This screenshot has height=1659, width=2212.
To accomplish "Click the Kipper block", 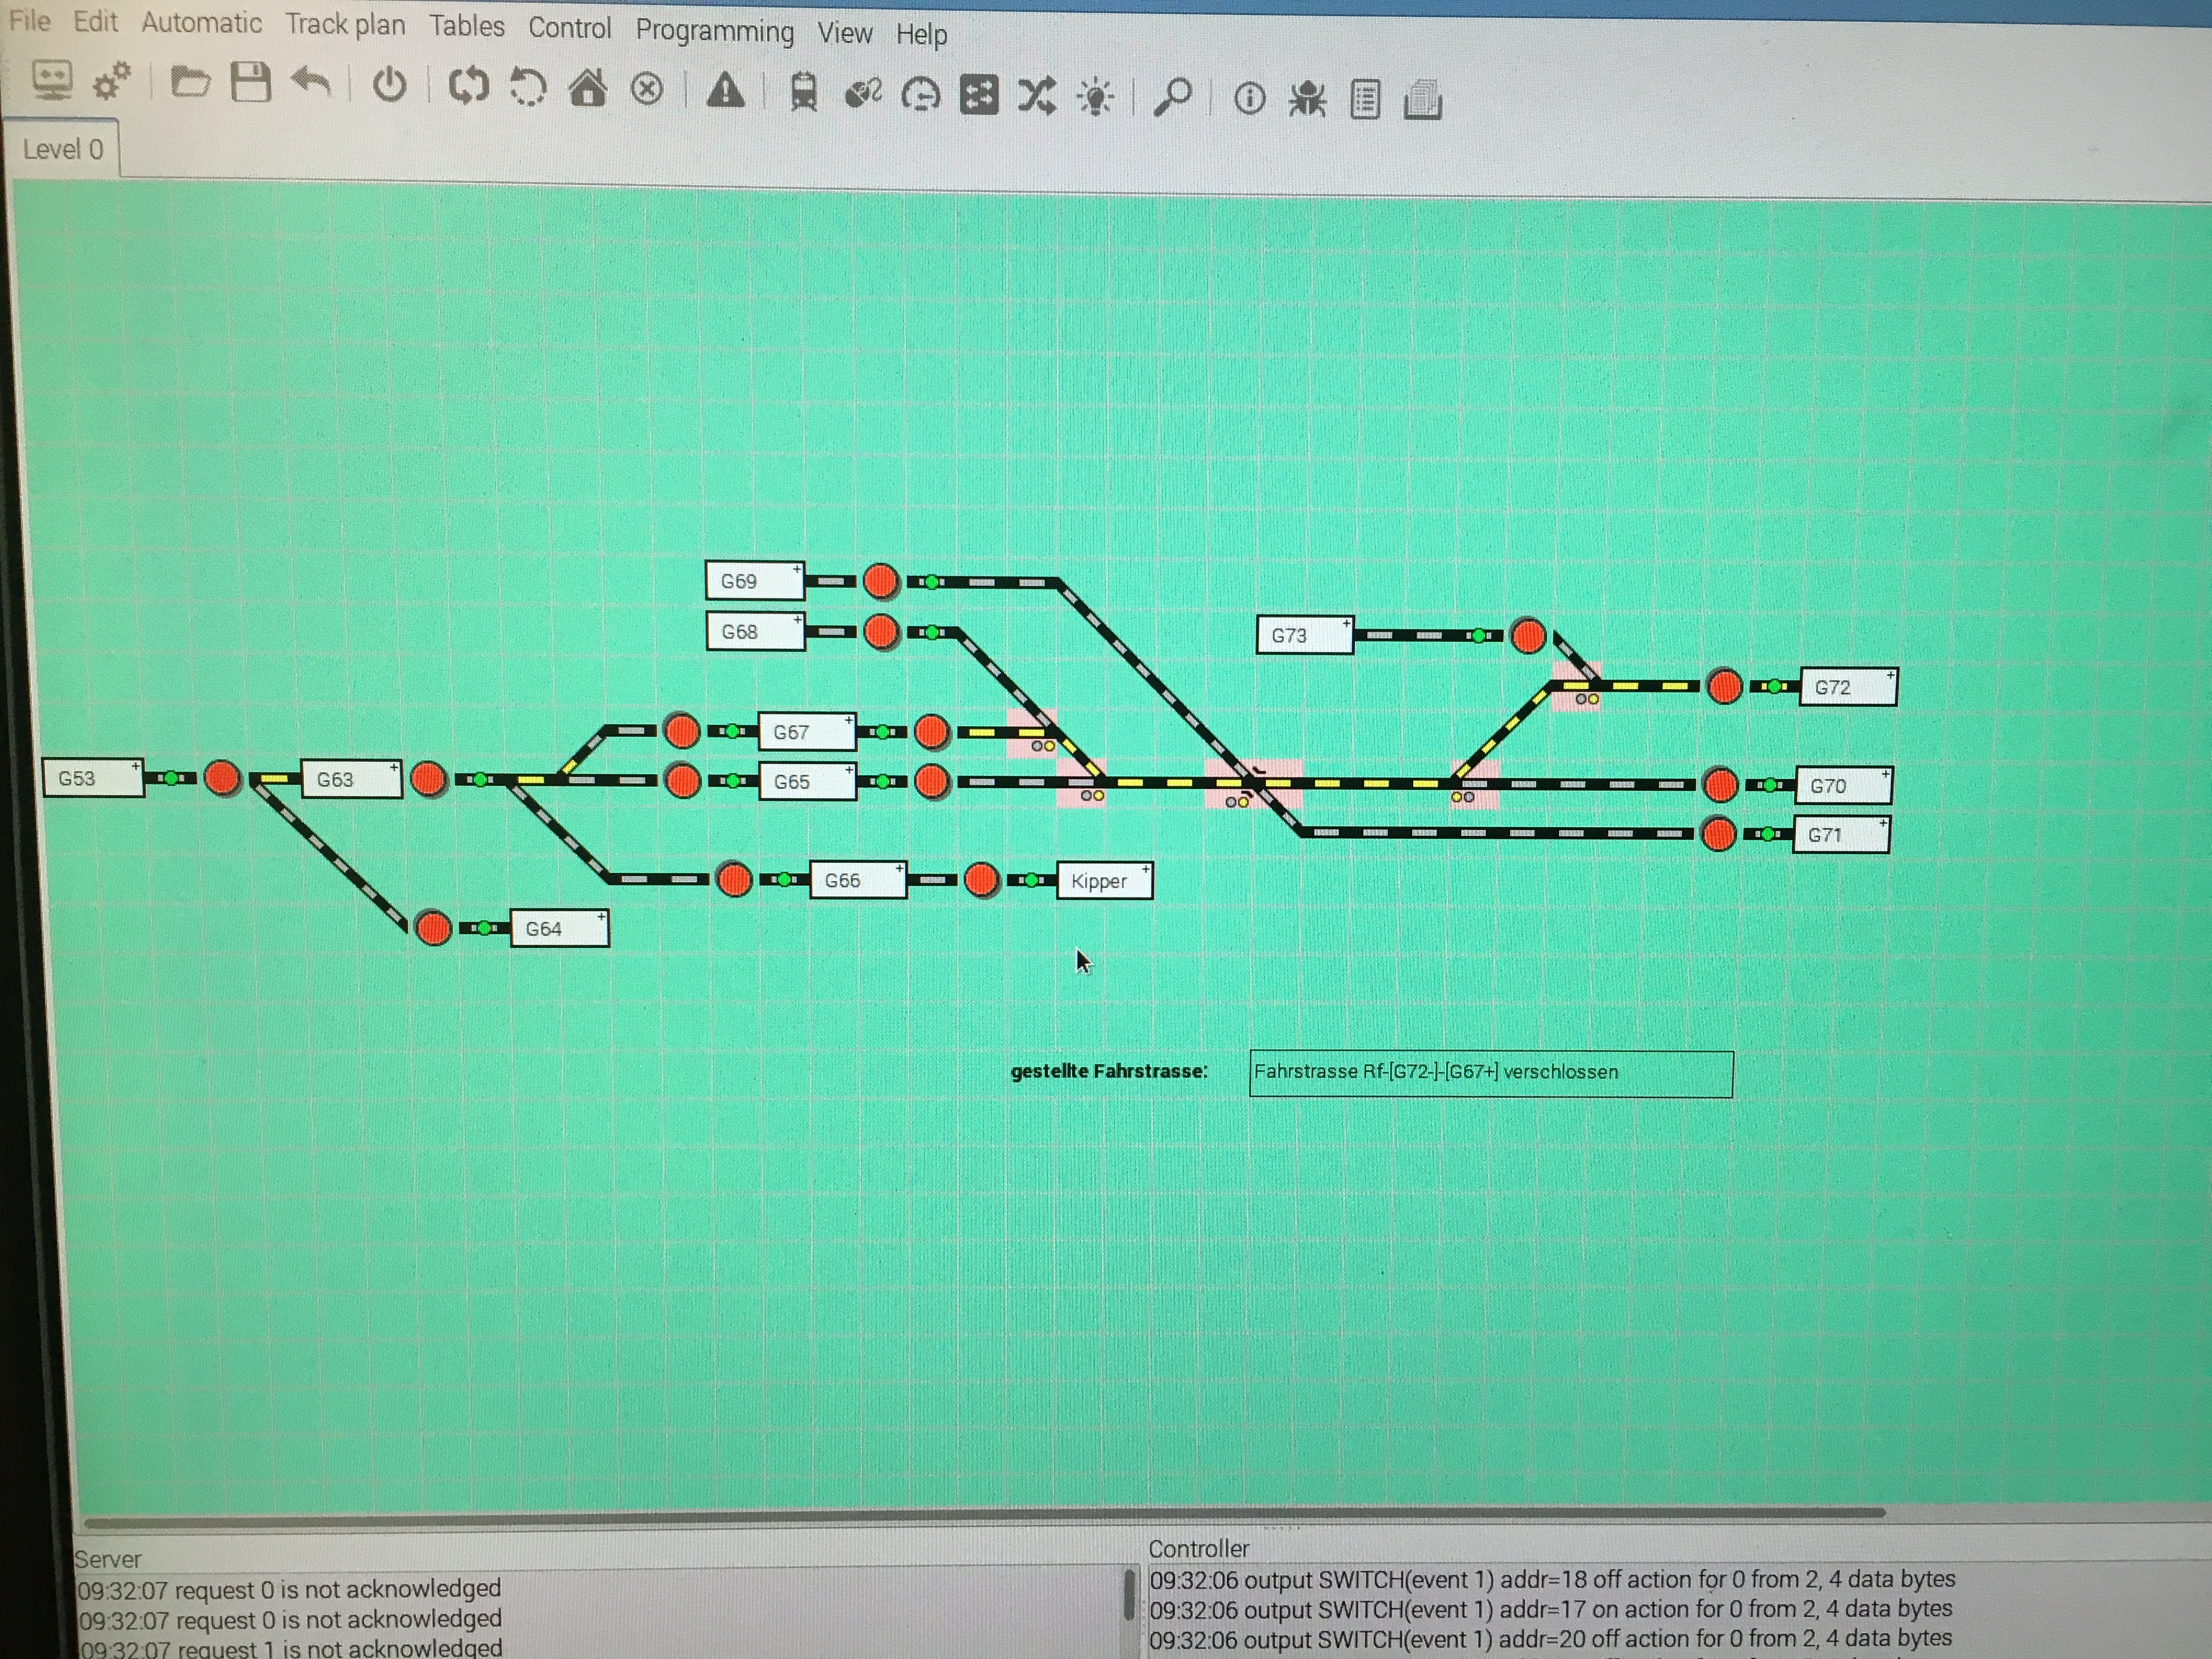I will pyautogui.click(x=1105, y=881).
